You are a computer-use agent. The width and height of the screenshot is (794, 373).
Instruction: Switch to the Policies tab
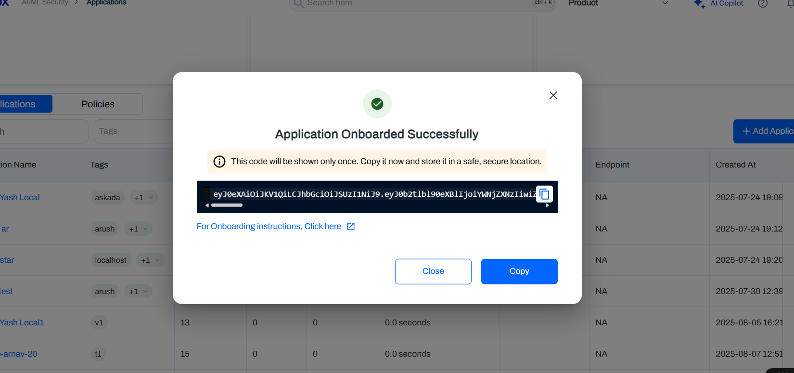point(98,104)
